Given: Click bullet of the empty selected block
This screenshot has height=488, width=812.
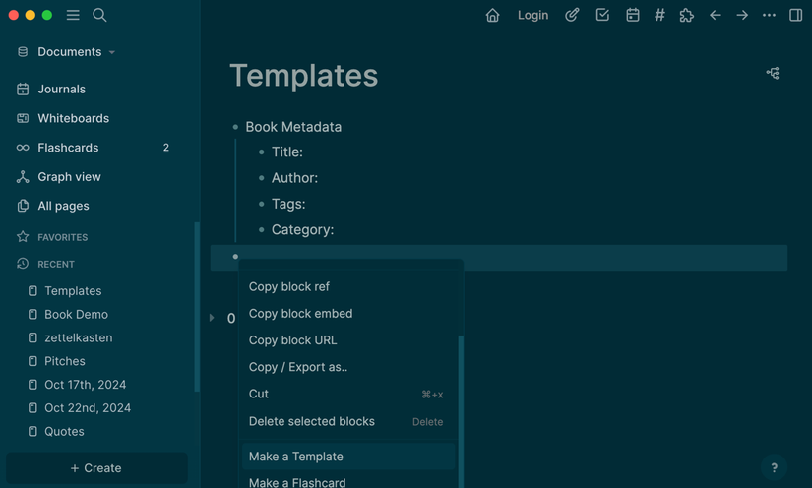Looking at the screenshot, I should (x=235, y=256).
